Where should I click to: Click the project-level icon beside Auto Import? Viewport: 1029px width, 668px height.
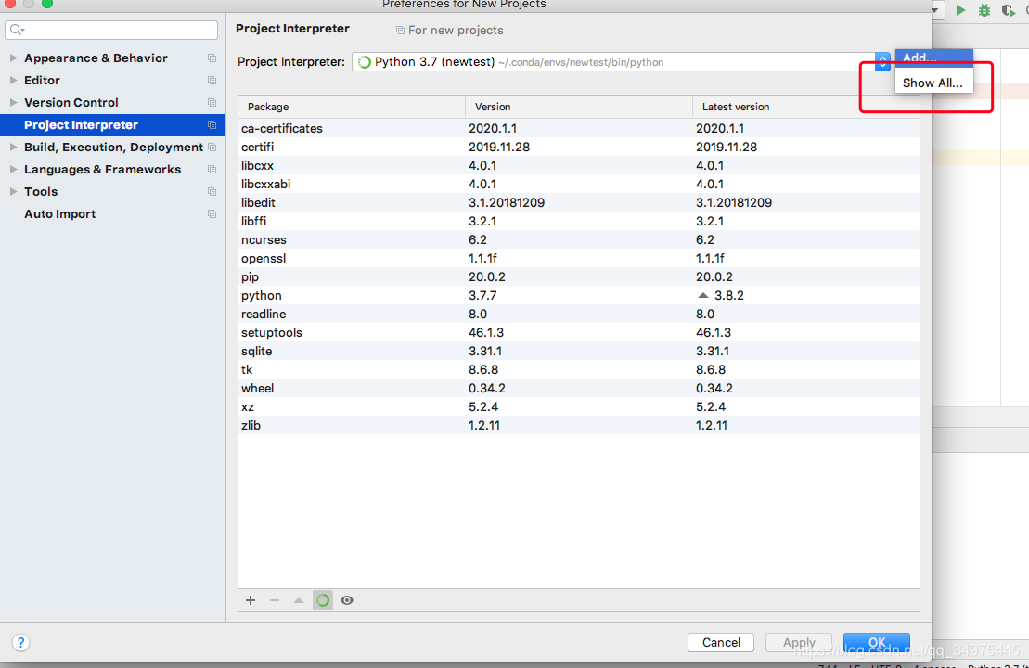212,214
